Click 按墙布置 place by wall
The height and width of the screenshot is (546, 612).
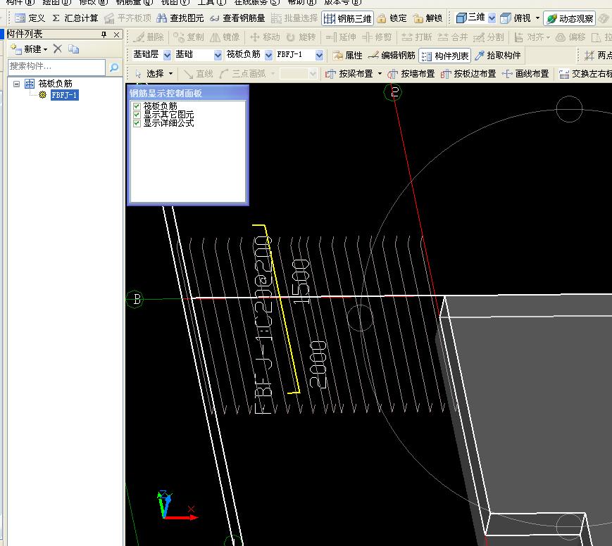point(411,73)
